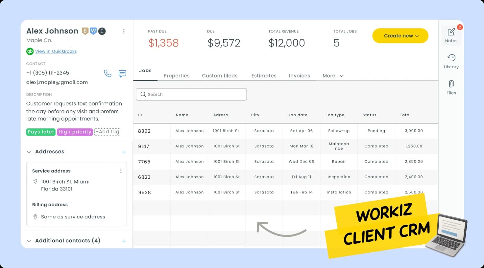Sort by the Job date column header

[x=298, y=115]
